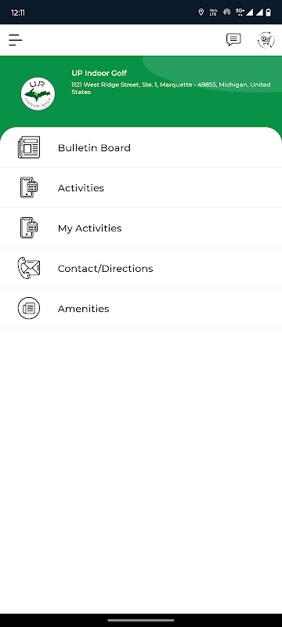282x627 pixels.
Task: Tap the bottom home gesture bar
Action: coord(141,620)
